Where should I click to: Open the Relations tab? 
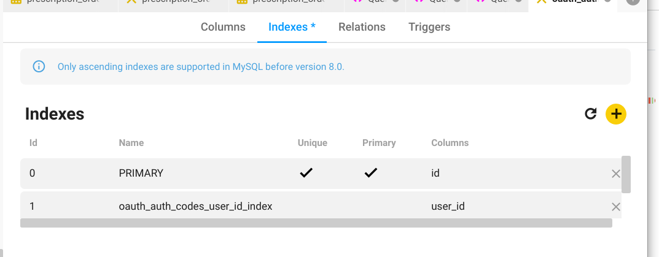pos(362,27)
